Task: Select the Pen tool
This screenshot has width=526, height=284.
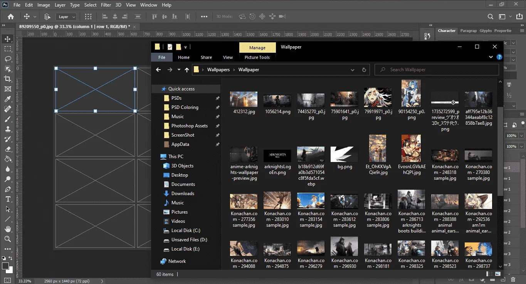Action: [7, 189]
